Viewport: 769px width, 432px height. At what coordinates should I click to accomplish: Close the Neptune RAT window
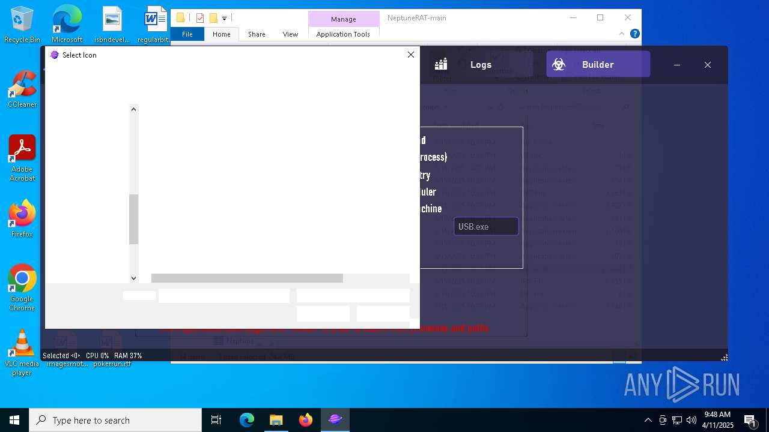(x=708, y=65)
